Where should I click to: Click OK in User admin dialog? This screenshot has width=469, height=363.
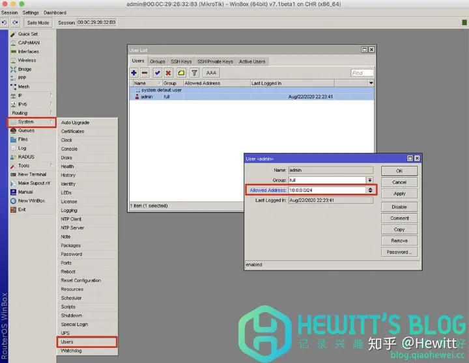pos(399,171)
